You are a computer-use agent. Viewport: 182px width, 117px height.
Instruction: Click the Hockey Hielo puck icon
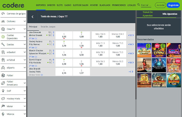click(3, 99)
